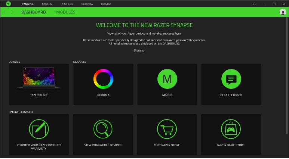Switch to the System top tab
Image resolution: width=289 pixels, height=159 pixels.
(x=47, y=4)
